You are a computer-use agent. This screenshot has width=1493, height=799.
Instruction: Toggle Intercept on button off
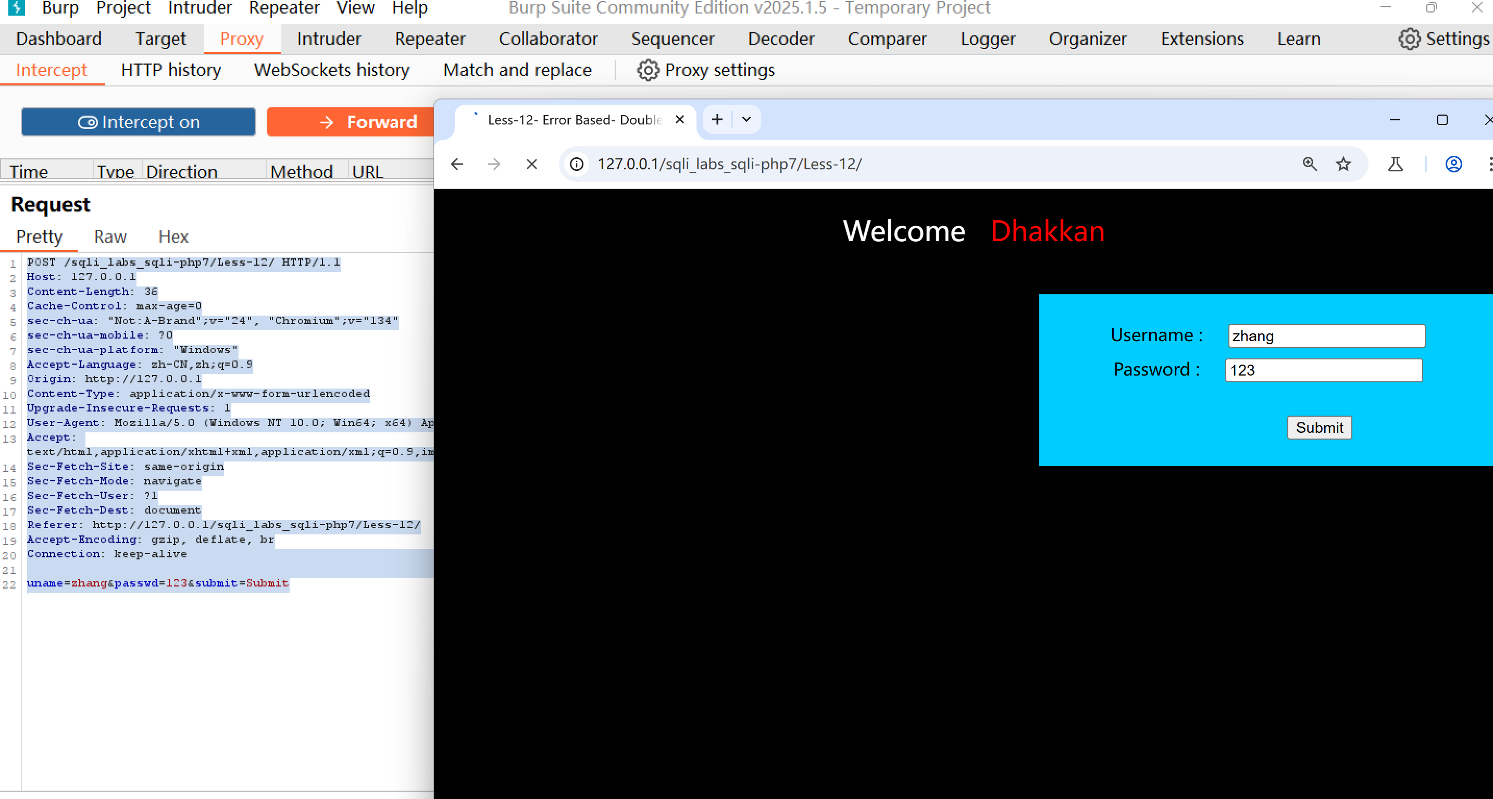pos(139,122)
